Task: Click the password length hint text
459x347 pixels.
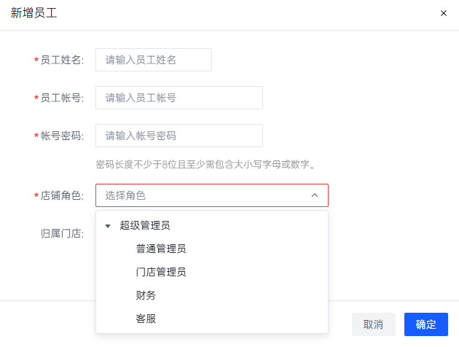Action: click(206, 164)
